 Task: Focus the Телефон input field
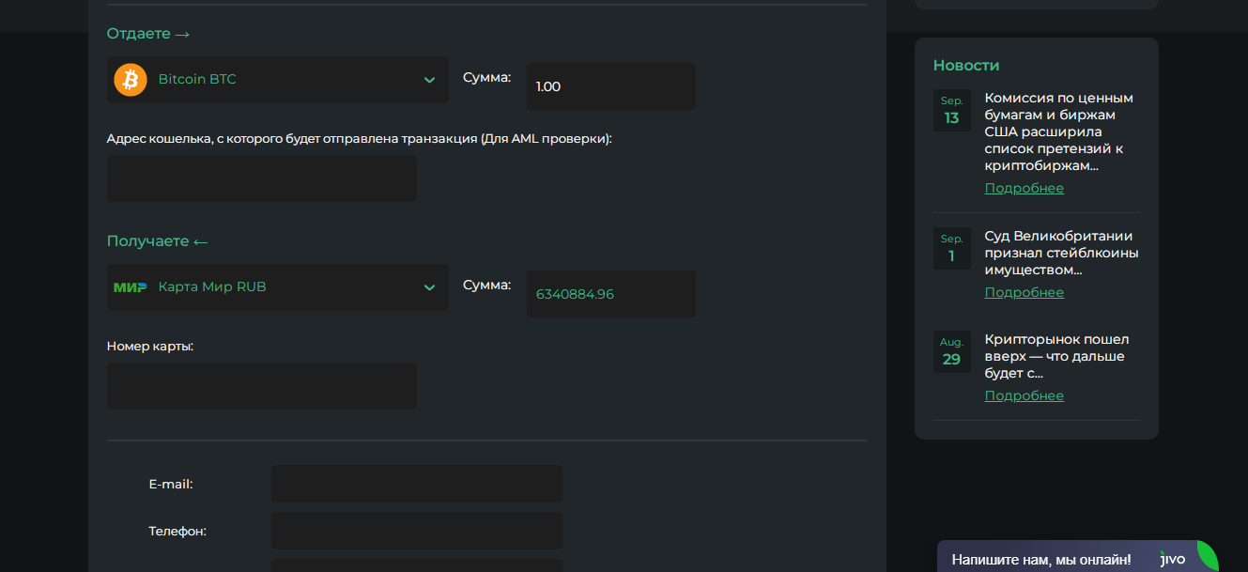click(x=417, y=531)
